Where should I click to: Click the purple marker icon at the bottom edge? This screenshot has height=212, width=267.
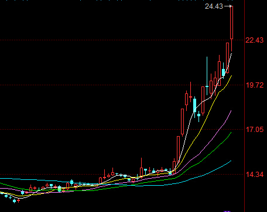(227, 211)
